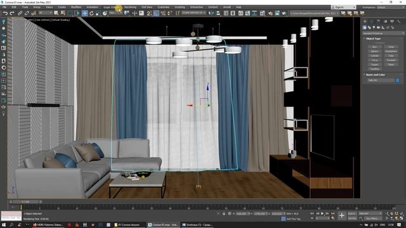Open the Layer Explorer from the toolbar

point(233,13)
